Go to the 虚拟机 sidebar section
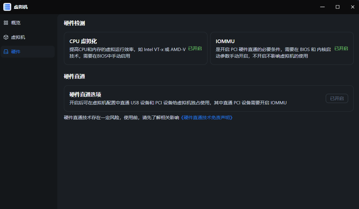Image resolution: width=359 pixels, height=209 pixels. tap(18, 37)
